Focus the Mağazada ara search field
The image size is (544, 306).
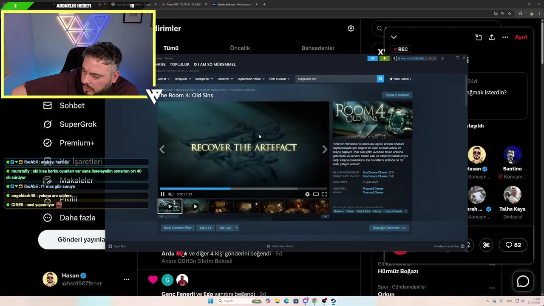tap(336, 79)
